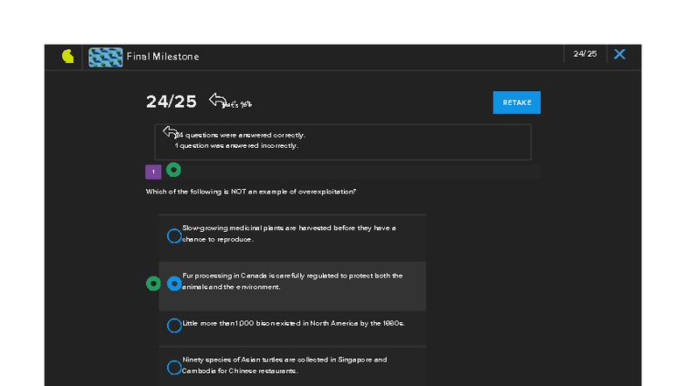The height and width of the screenshot is (386, 686).
Task: Click the Ninety species of Asian turtles text
Action: [284, 365]
